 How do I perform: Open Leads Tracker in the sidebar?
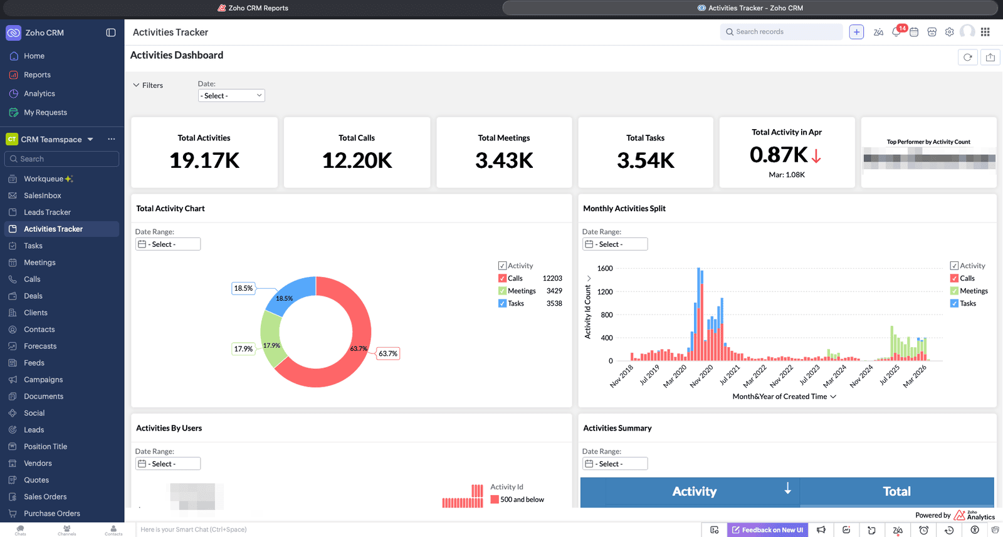click(47, 212)
